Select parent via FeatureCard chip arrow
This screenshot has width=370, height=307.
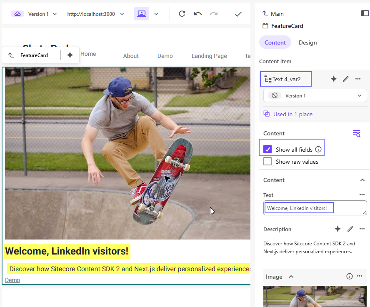point(11,55)
